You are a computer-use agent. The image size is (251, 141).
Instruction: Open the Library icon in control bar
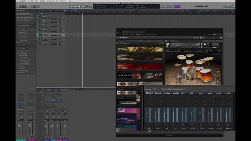(18, 6)
